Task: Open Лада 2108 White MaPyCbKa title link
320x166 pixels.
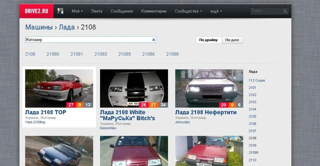Action: coord(127,115)
